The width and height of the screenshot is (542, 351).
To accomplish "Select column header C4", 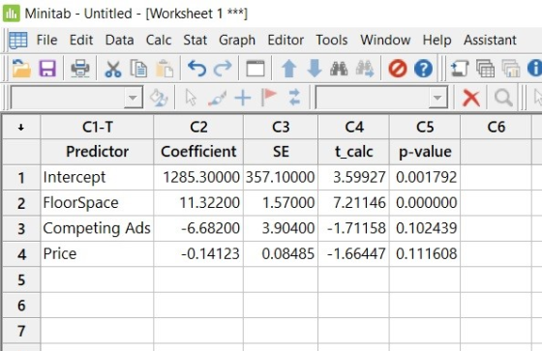I will click(354, 128).
